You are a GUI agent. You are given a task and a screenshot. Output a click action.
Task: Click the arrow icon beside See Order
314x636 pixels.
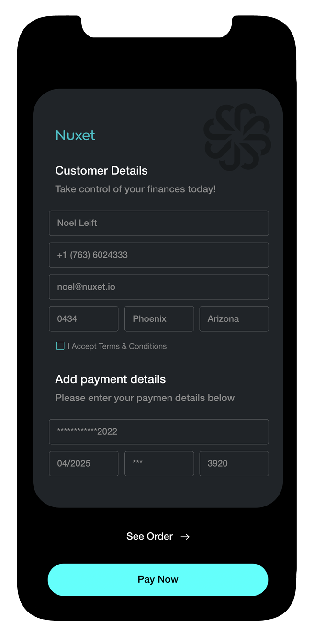pyautogui.click(x=185, y=537)
